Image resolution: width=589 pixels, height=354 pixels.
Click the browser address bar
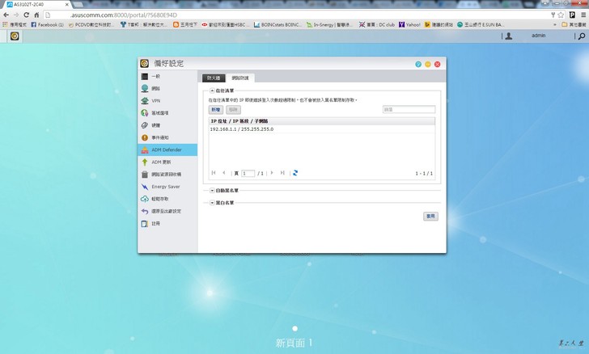(297, 15)
